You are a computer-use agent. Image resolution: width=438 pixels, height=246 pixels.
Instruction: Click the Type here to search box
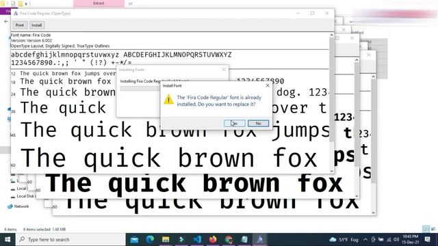(70, 240)
